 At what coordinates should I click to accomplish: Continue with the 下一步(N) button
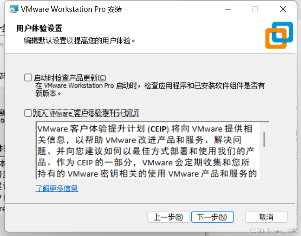[x=212, y=217]
